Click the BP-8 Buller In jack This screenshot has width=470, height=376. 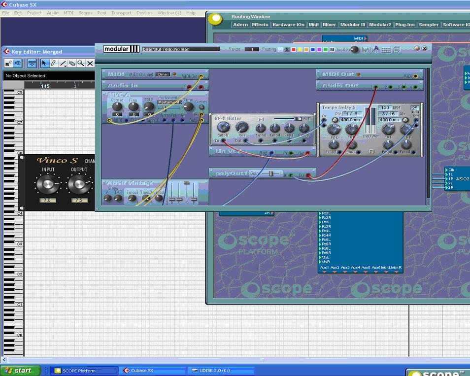point(223,140)
